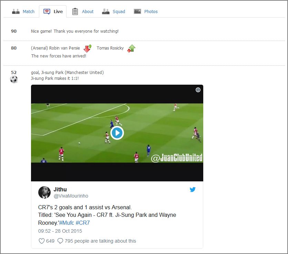Go to the Photos tab

point(146,12)
